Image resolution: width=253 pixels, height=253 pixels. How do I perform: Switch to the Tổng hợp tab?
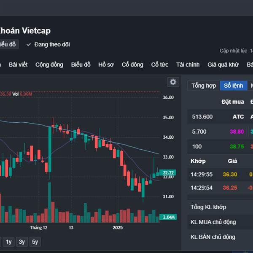(x=204, y=86)
